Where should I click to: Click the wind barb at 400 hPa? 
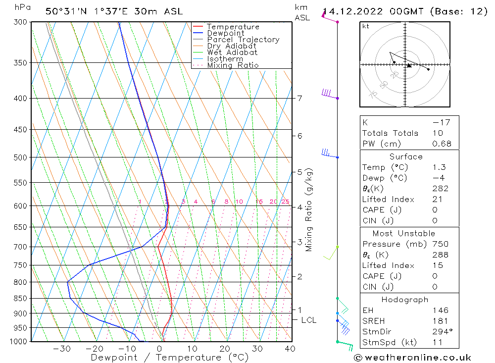tap(329, 94)
